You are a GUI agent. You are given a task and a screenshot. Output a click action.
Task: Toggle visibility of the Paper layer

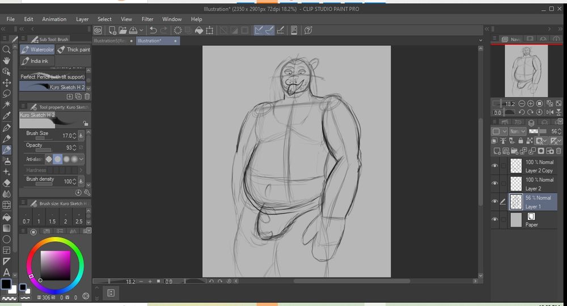coord(494,219)
